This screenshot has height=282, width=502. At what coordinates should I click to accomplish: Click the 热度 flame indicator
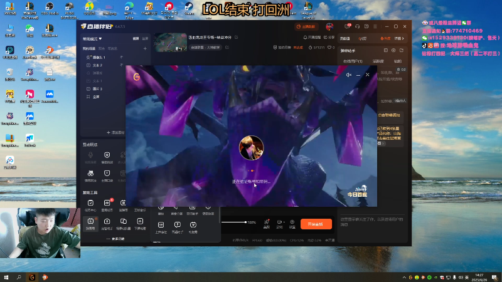tap(385, 38)
